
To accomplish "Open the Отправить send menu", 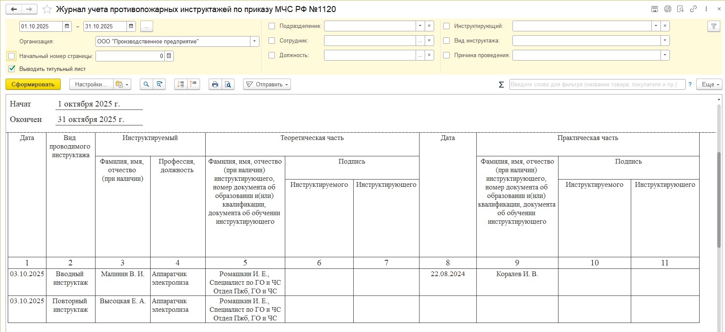I will click(x=267, y=85).
